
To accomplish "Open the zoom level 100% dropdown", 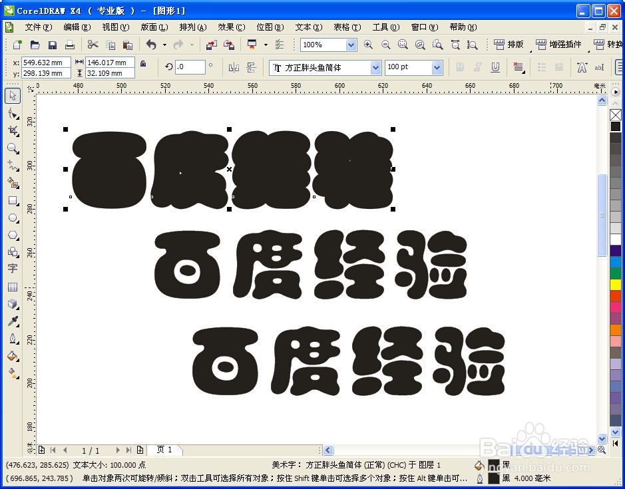I will [351, 45].
